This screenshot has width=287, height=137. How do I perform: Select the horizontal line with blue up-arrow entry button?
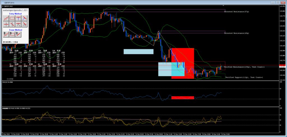(18, 18)
